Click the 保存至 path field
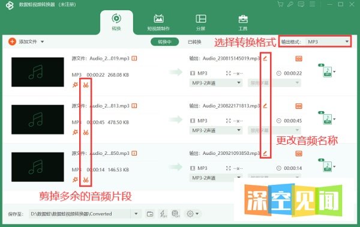Image resolution: width=360 pixels, height=227 pixels. point(79,214)
